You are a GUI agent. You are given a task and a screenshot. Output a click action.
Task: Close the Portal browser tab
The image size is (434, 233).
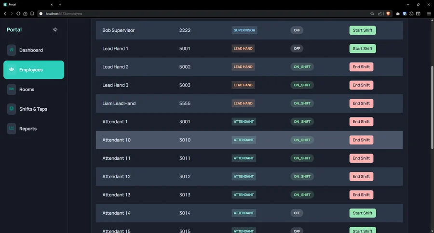point(52,4)
